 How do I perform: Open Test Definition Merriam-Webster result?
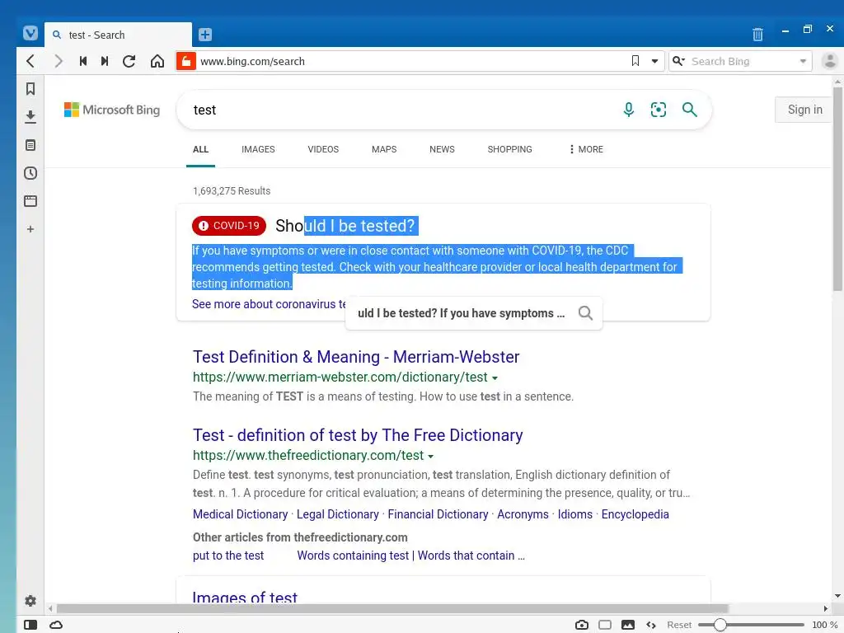pyautogui.click(x=356, y=357)
